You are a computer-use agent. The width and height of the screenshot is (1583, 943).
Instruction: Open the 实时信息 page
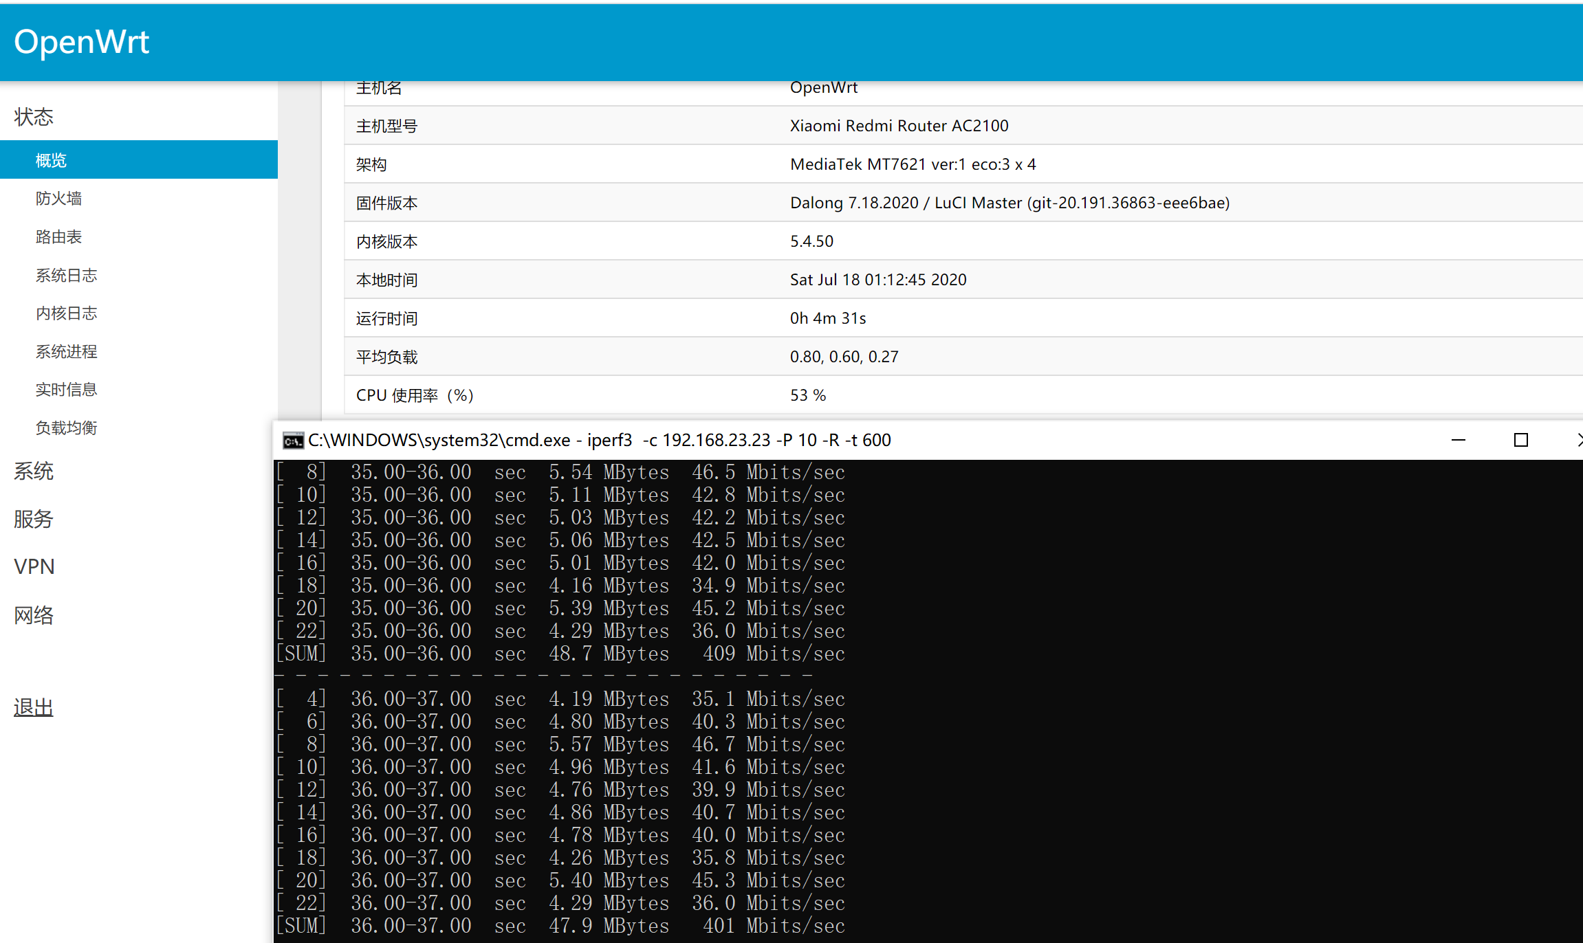point(66,390)
